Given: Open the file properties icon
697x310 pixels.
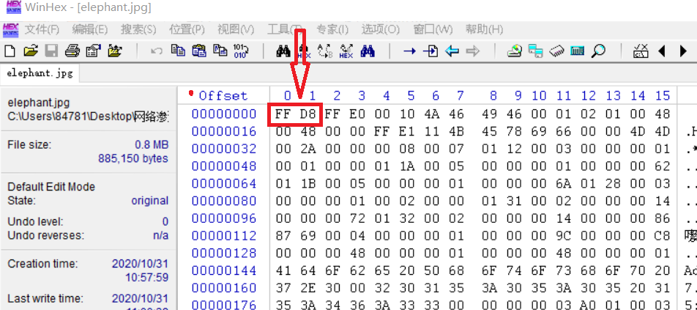Looking at the screenshot, I should [94, 51].
